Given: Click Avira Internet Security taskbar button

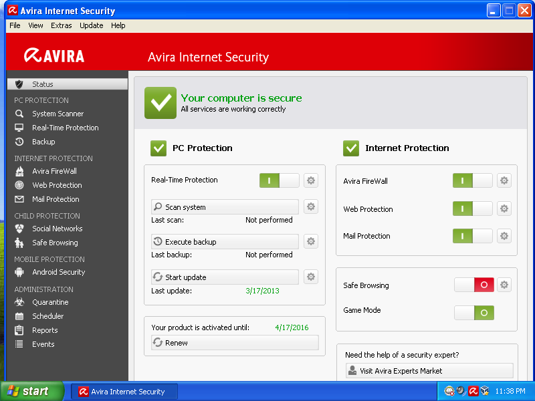Looking at the screenshot, I should tap(124, 392).
